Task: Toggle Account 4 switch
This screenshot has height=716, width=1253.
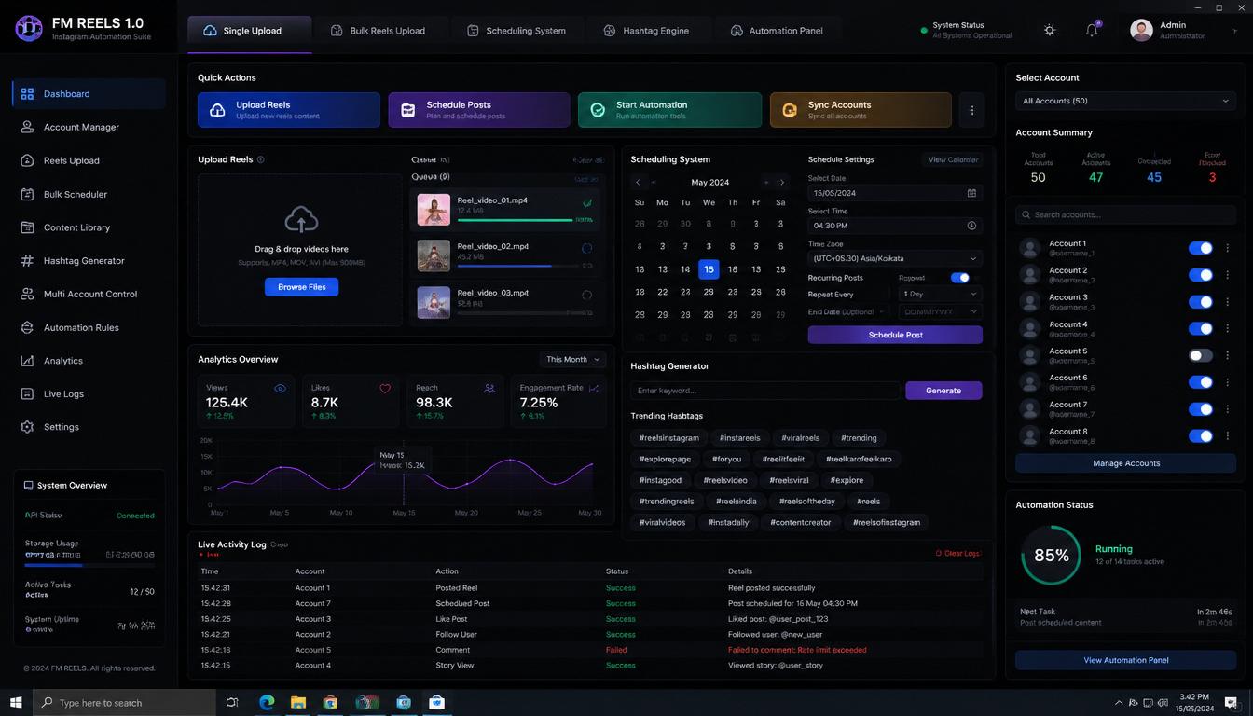Action: pos(1200,328)
